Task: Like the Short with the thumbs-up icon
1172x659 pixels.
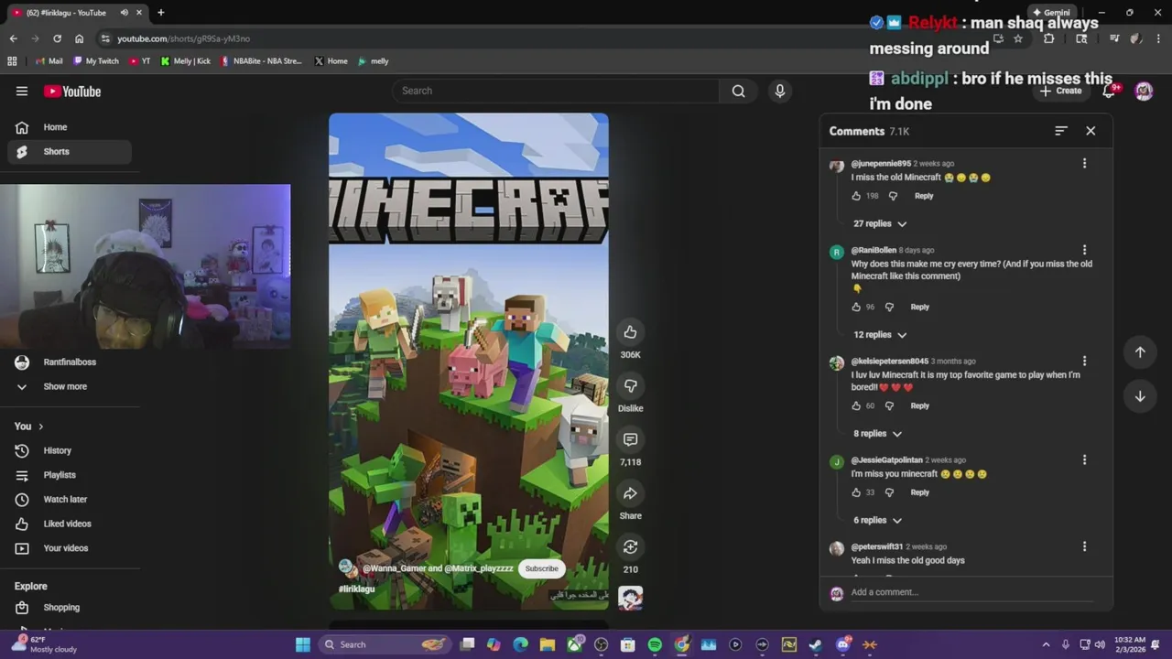Action: coord(630,331)
